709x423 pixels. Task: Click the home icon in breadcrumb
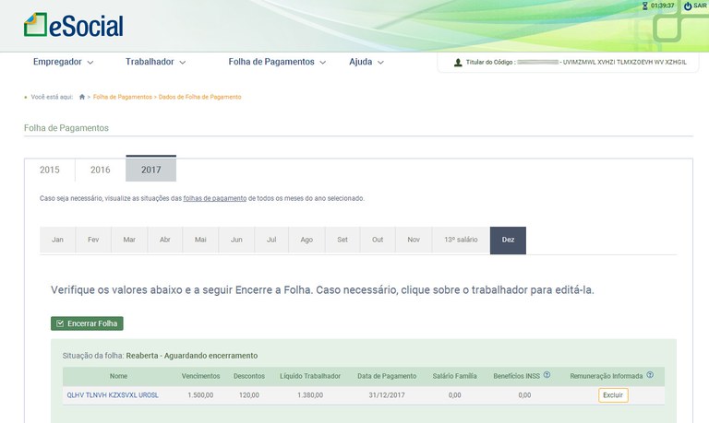click(82, 97)
